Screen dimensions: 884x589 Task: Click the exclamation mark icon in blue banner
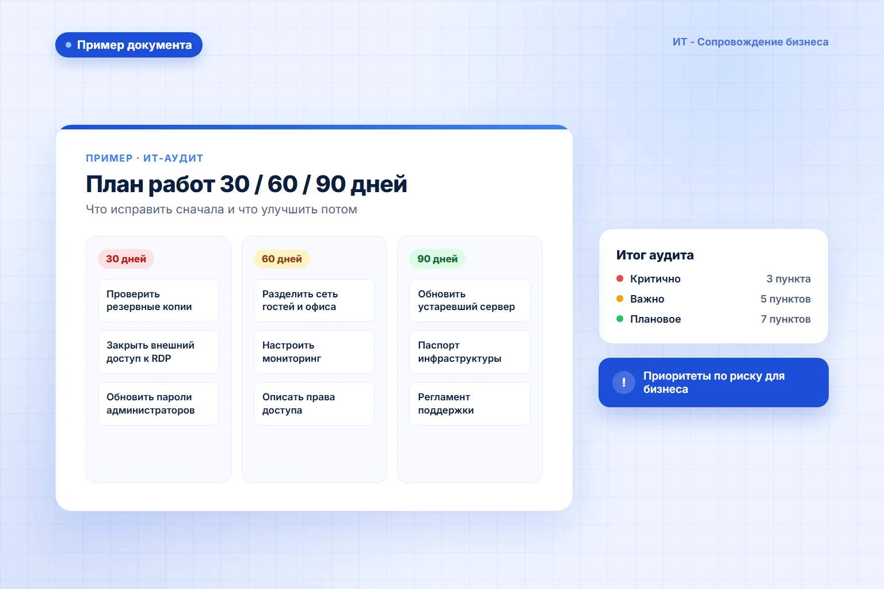point(624,383)
